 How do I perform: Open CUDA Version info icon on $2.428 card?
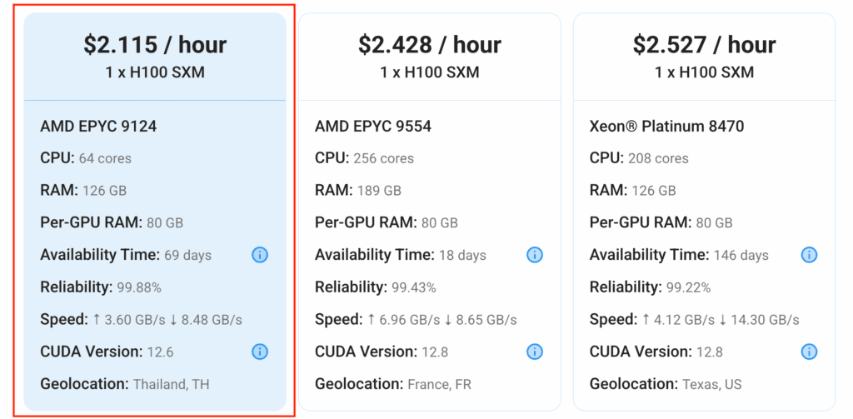(535, 352)
